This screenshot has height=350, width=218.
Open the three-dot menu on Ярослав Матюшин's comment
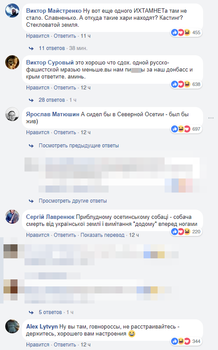coord(211,118)
